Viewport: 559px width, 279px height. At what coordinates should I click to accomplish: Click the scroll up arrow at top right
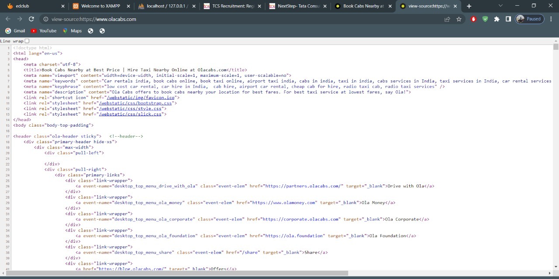click(556, 41)
